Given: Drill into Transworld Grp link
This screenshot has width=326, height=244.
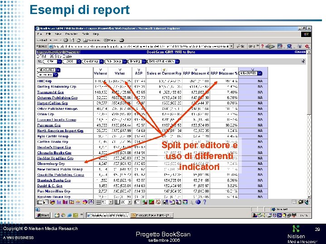Looking at the screenshot, I should pyautogui.click(x=50, y=92).
